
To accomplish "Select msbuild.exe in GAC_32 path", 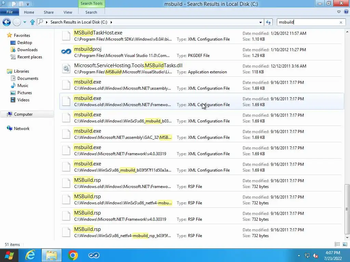I will tap(201, 134).
